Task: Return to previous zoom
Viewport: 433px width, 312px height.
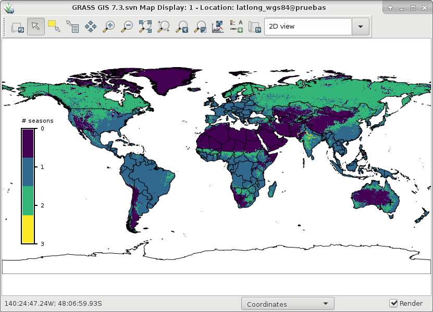Action: pos(181,27)
